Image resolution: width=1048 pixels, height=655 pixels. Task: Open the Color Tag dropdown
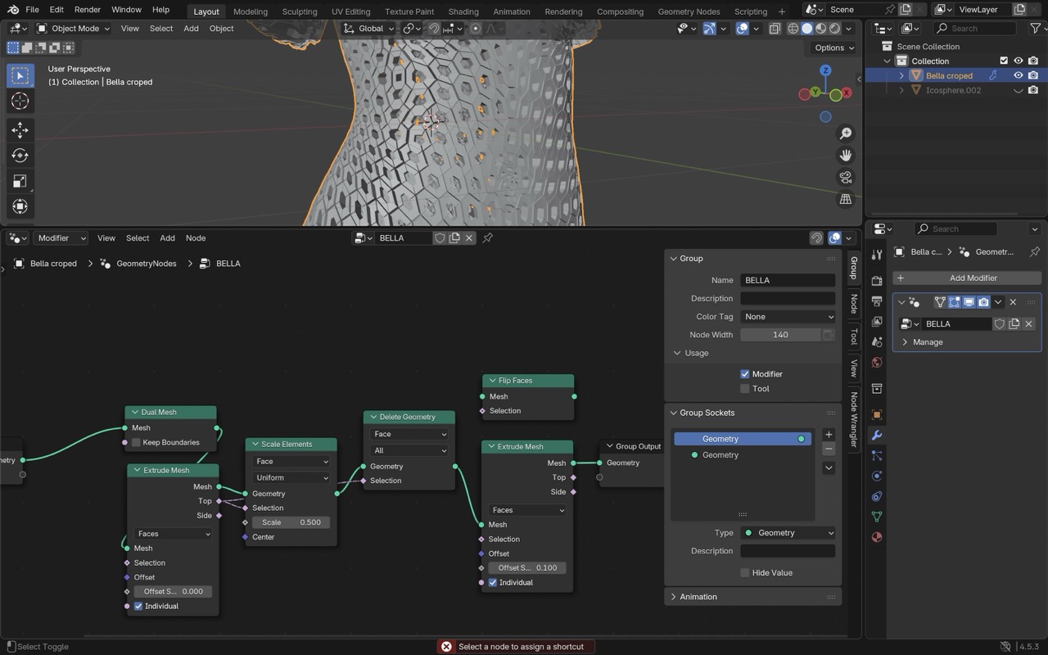pos(787,317)
